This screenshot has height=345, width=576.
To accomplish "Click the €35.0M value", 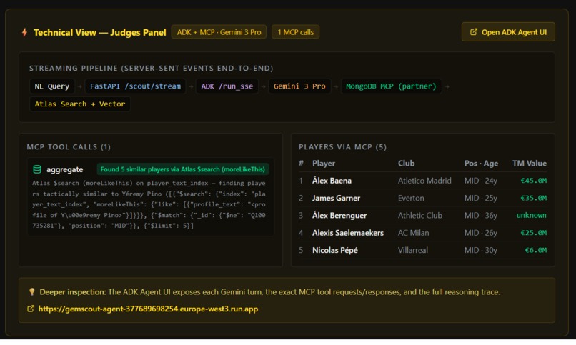I will 533,198.
